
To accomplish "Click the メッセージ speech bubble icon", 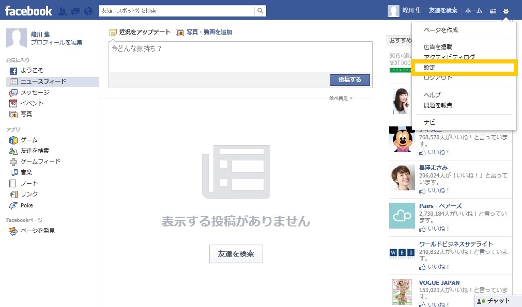I will [13, 93].
